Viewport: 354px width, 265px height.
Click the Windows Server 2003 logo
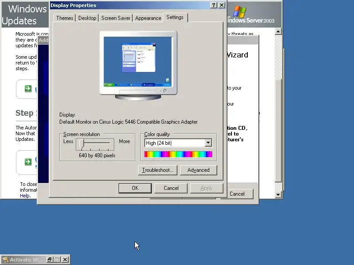click(x=250, y=15)
